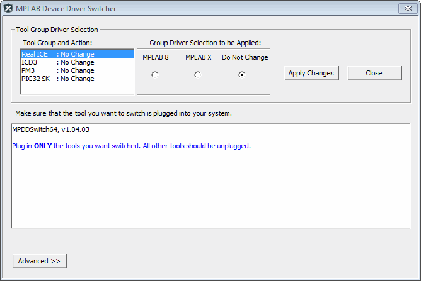
Task: Click the 'Tool Group and Action:' heading
Action: pos(62,43)
